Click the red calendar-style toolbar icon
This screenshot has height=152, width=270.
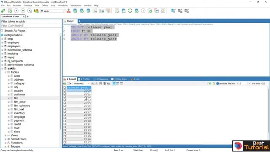coord(157,11)
